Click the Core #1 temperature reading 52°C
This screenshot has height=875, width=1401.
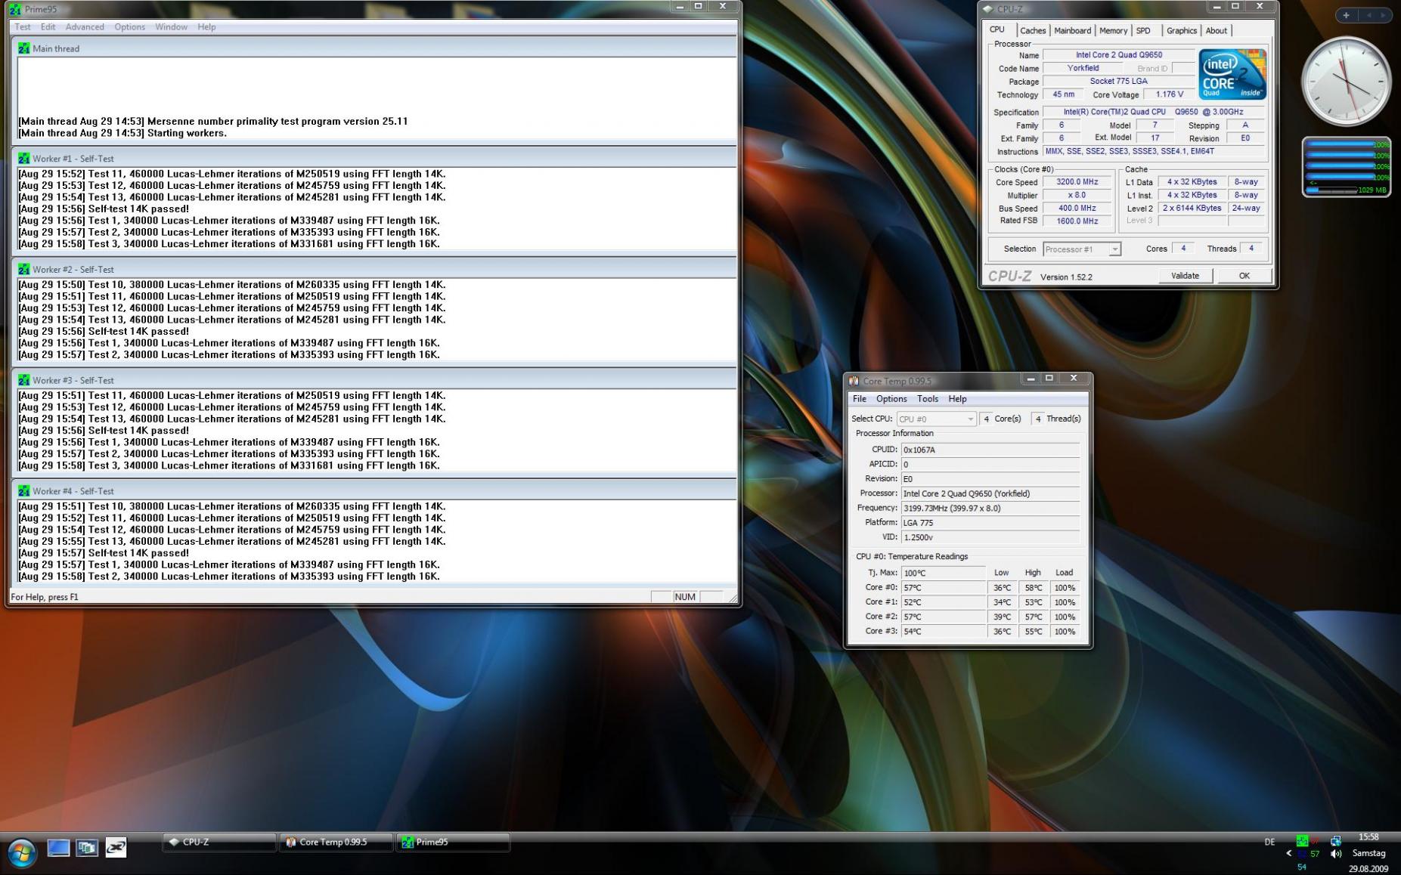tap(944, 602)
